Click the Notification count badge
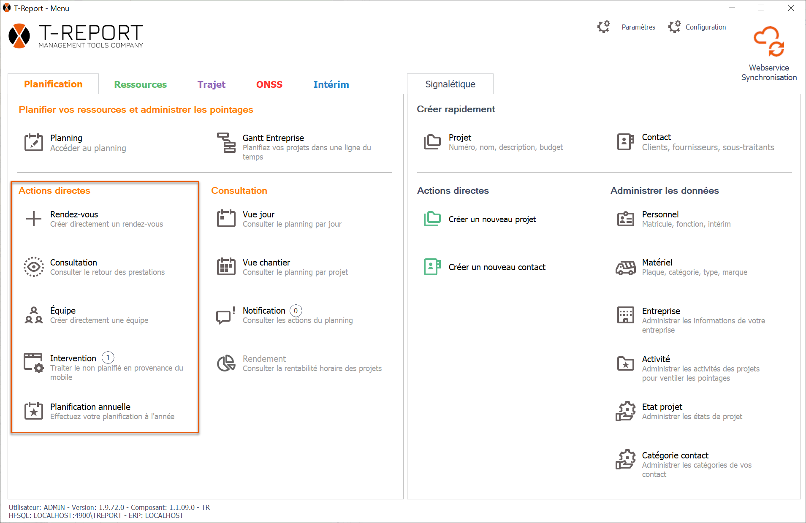Image resolution: width=806 pixels, height=523 pixels. coord(296,311)
